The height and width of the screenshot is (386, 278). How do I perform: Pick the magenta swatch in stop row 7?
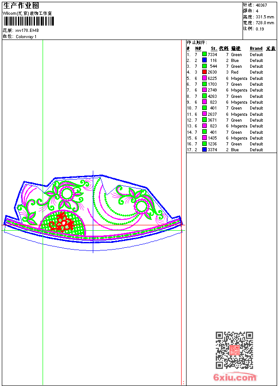[x=204, y=90]
